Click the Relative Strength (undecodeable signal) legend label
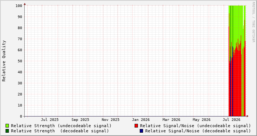Screen dimensions: 257x136 [61, 126]
